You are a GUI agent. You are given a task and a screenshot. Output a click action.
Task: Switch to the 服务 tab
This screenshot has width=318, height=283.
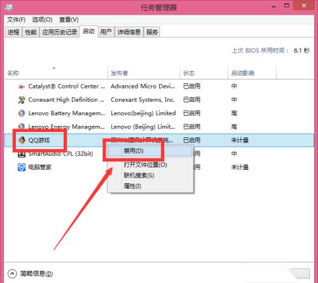(152, 32)
